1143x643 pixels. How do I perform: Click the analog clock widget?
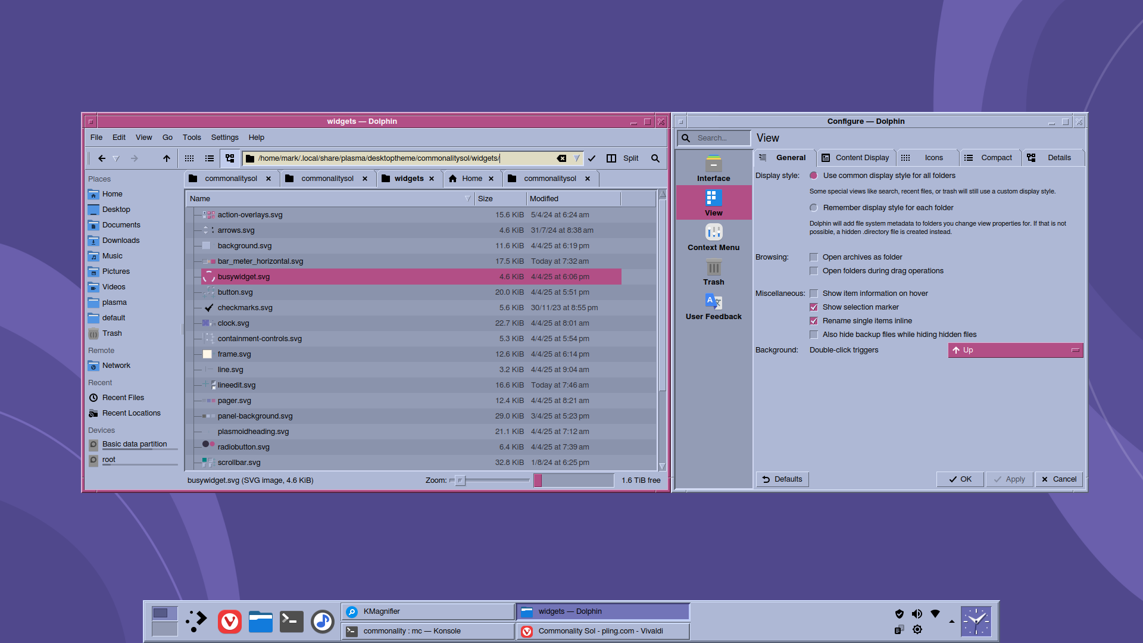(x=976, y=622)
